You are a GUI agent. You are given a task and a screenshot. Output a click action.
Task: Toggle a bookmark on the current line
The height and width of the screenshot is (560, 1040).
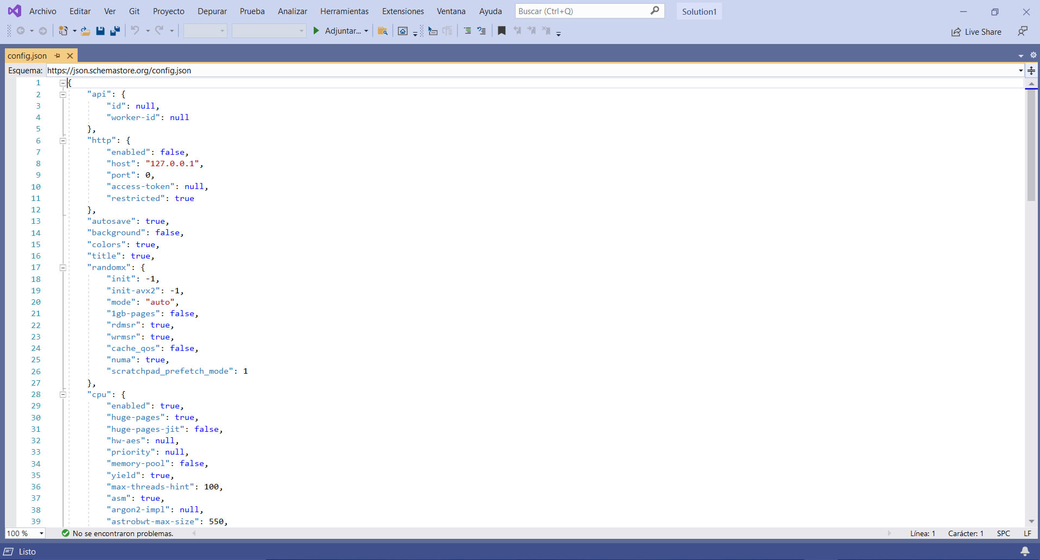point(502,31)
